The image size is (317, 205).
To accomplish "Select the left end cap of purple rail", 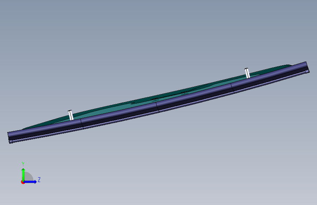I will [10, 138].
